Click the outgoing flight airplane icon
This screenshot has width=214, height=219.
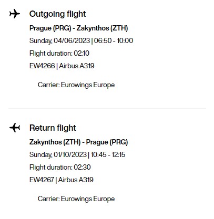click(x=15, y=14)
